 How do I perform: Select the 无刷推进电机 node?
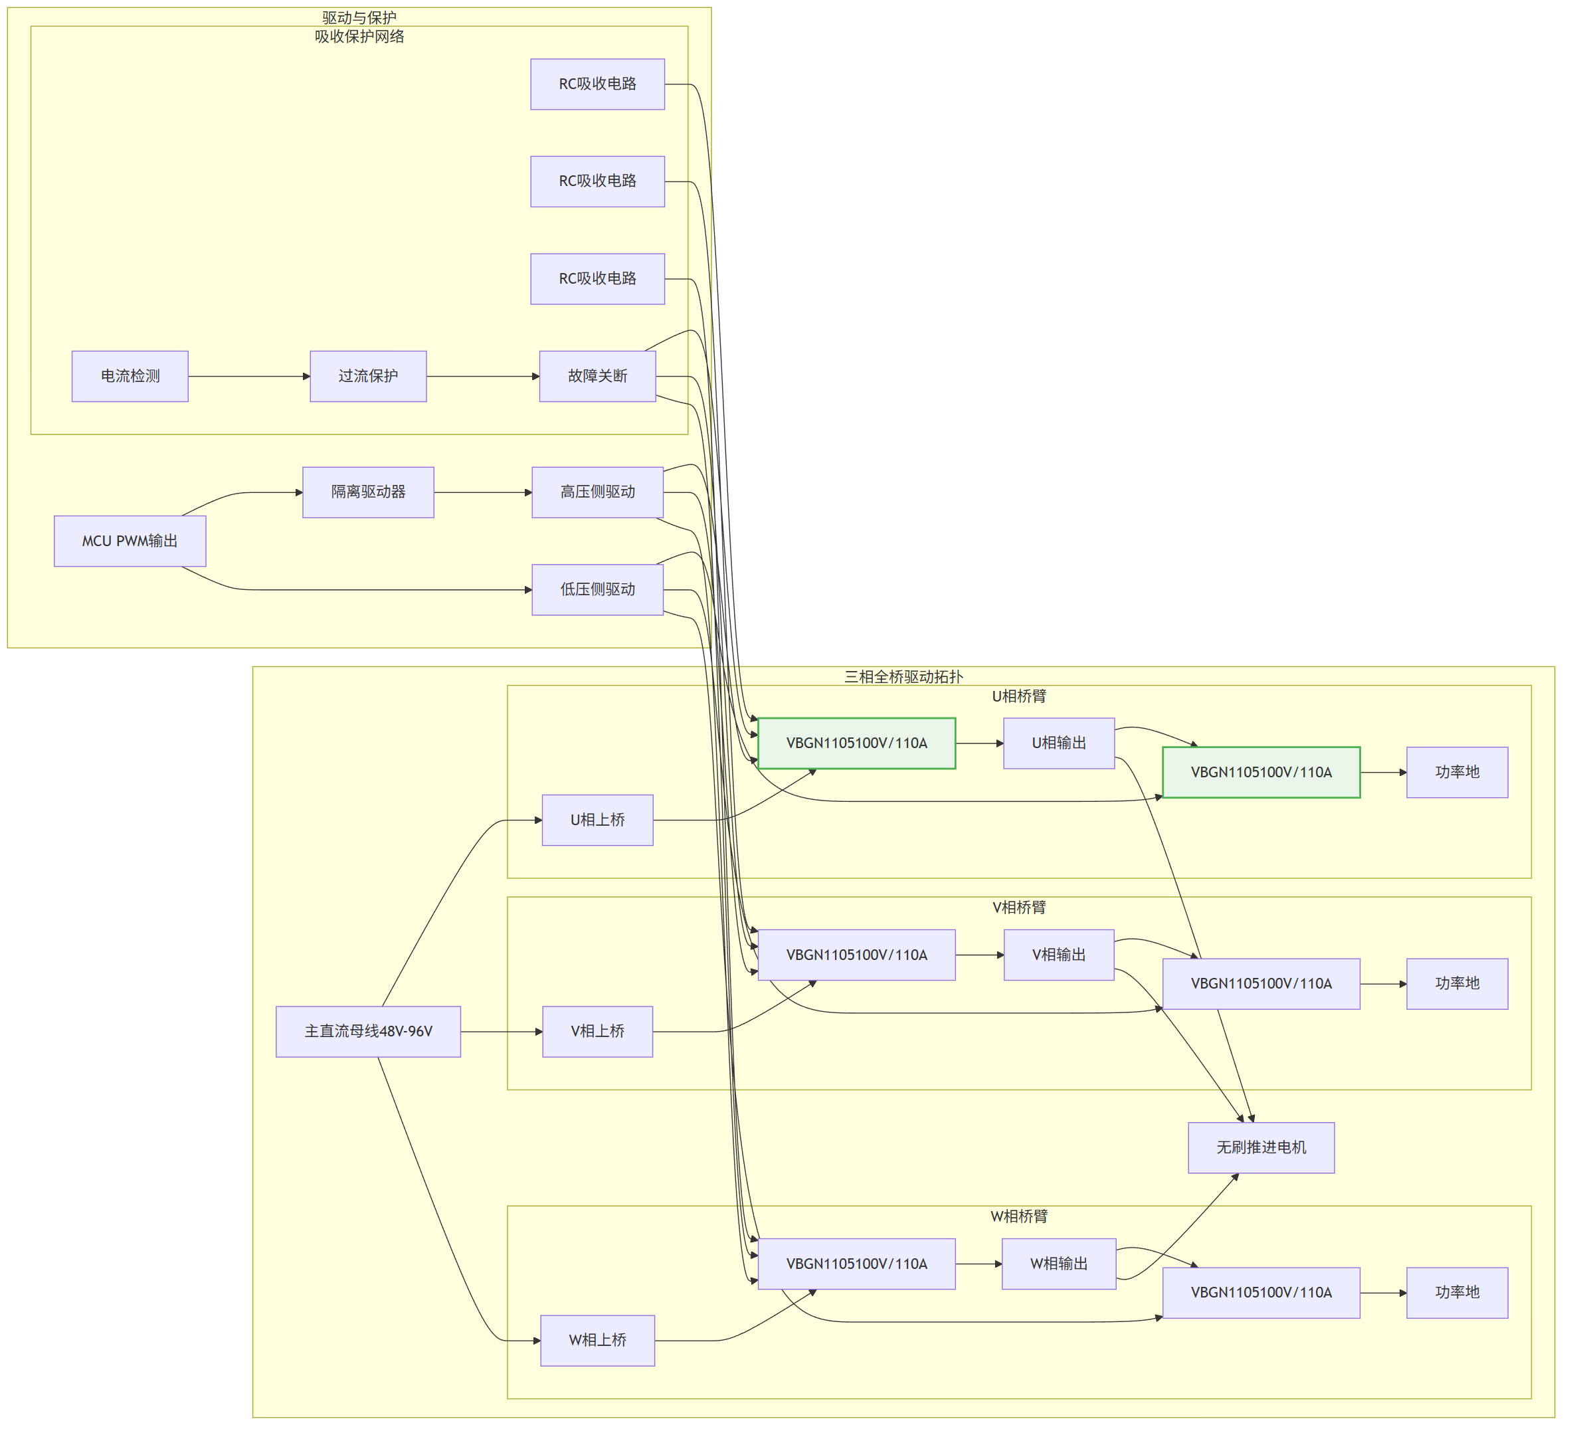point(1261,1148)
